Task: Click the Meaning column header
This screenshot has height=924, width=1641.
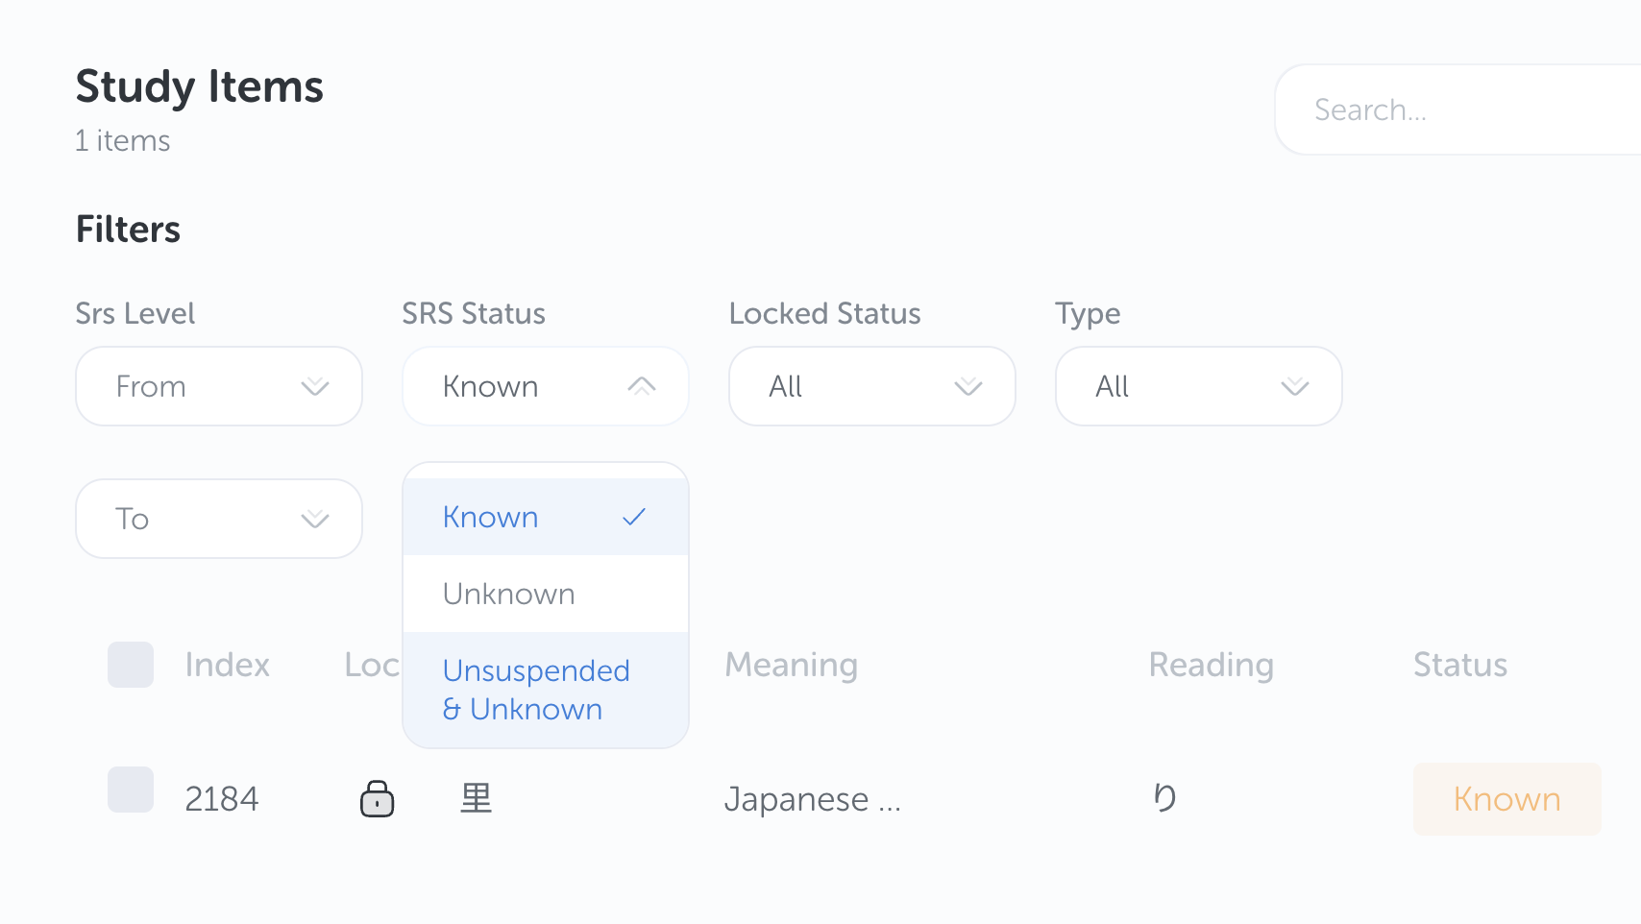Action: click(791, 665)
